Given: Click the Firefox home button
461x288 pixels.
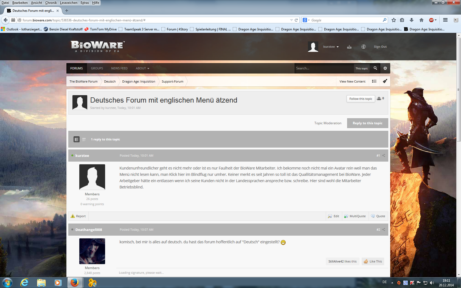Looking at the screenshot, I should pyautogui.click(x=421, y=20).
